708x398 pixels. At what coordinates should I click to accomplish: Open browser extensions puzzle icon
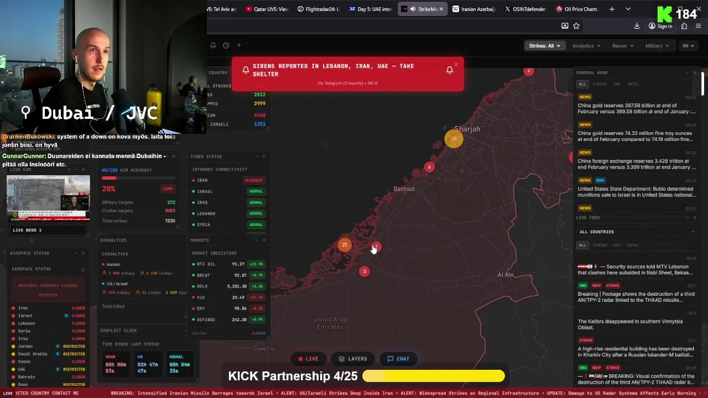tap(684, 25)
